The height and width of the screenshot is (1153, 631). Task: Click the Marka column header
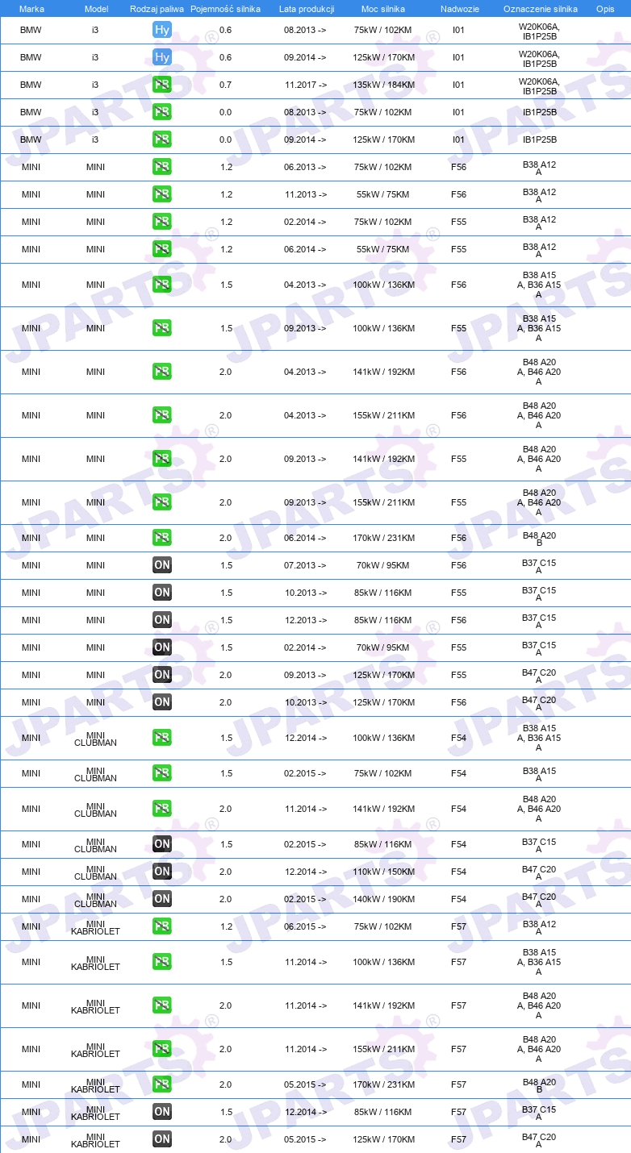(31, 9)
